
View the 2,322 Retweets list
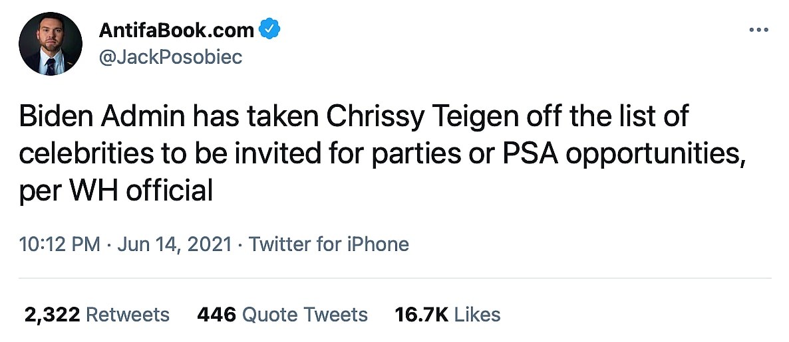(97, 314)
